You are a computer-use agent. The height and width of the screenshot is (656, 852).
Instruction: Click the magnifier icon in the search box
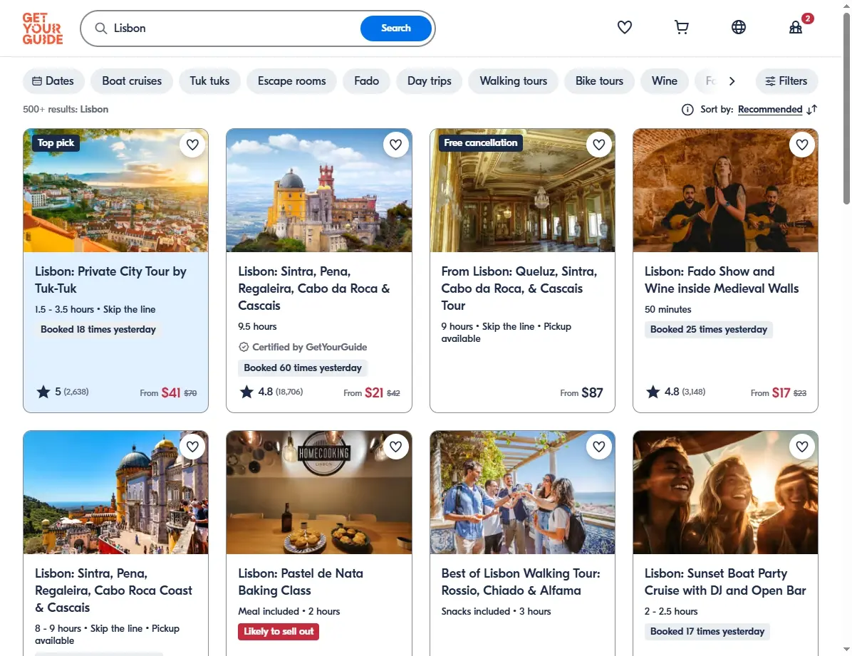pyautogui.click(x=100, y=28)
